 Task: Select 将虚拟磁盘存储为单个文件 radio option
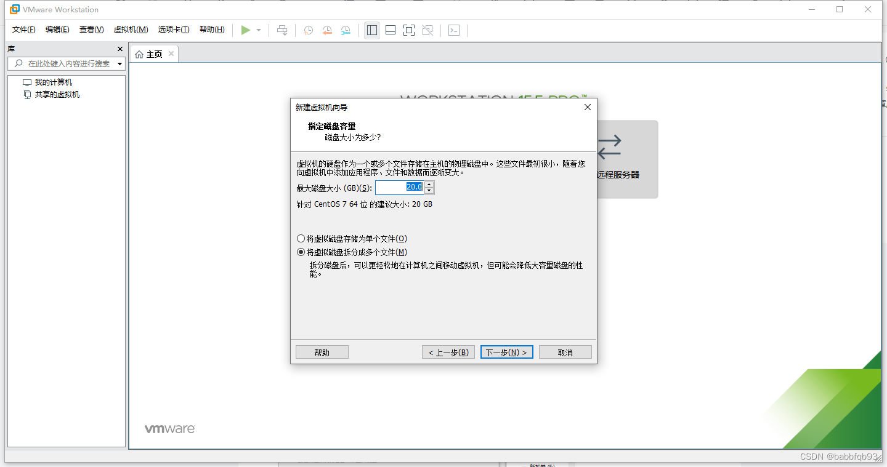(x=352, y=239)
